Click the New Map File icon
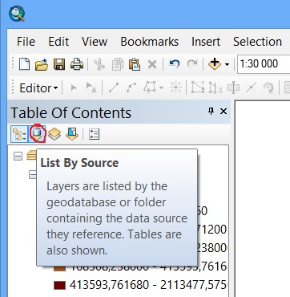Viewport: 290px width, 297px height. pos(24,64)
